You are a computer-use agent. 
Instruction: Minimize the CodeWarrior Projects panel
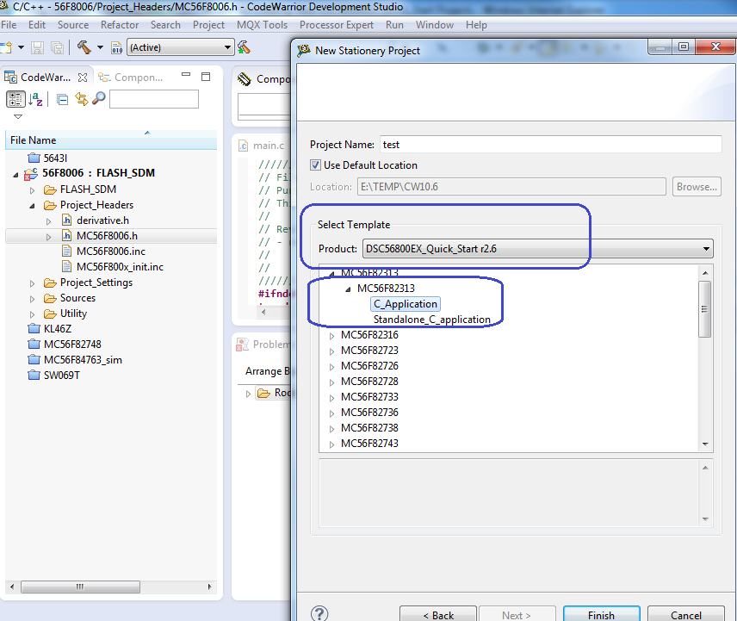(x=186, y=75)
